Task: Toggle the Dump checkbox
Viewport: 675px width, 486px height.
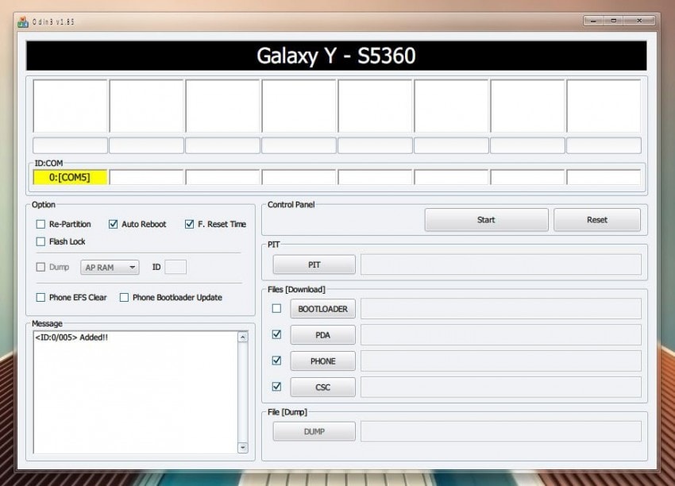Action: [x=40, y=267]
